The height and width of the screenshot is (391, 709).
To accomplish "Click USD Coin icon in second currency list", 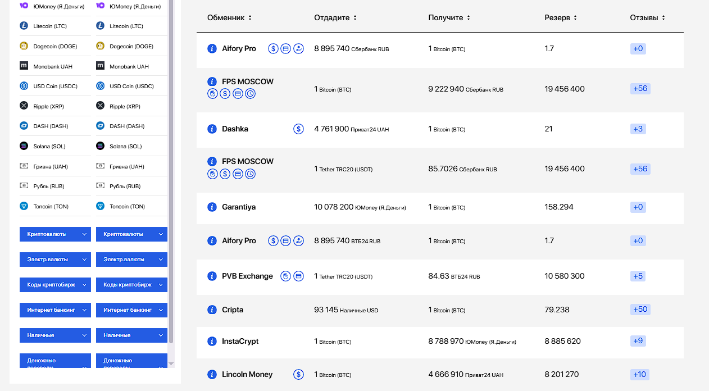I will tap(100, 86).
